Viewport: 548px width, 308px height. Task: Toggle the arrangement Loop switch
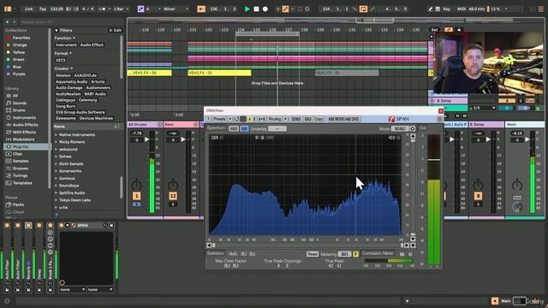tap(363, 9)
